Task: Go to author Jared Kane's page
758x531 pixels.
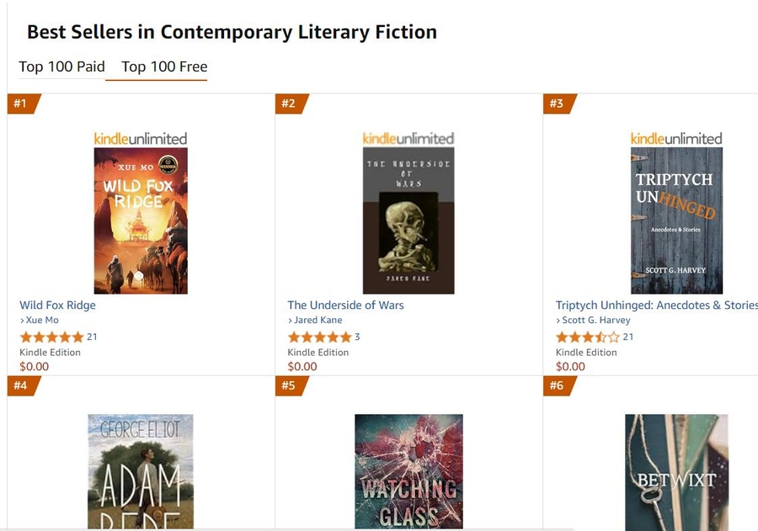Action: pyautogui.click(x=318, y=321)
